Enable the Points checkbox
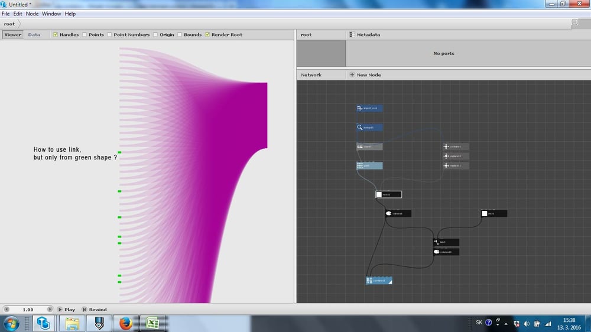 85,35
